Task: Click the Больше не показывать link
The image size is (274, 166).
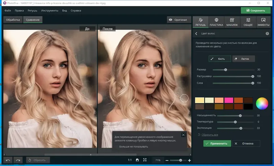Action: 134,147
